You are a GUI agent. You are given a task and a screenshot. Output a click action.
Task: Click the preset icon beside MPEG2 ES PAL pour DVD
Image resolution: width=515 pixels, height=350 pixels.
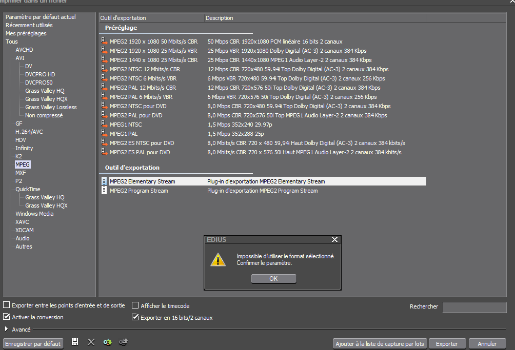(x=104, y=151)
